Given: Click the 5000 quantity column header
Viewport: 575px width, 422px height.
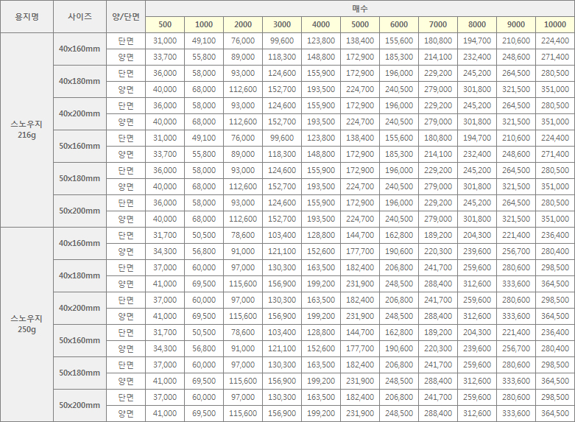Looking at the screenshot, I should (360, 24).
